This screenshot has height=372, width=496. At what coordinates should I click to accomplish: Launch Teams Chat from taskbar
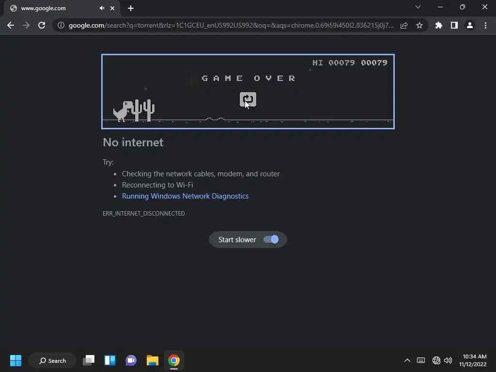tap(131, 360)
